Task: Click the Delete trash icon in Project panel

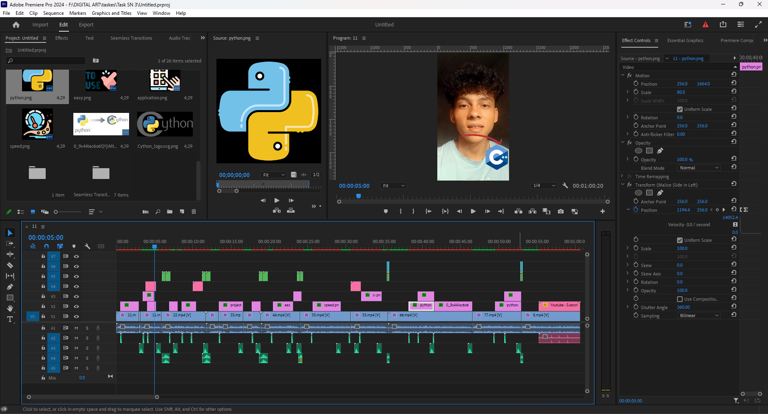Action: pos(194,212)
